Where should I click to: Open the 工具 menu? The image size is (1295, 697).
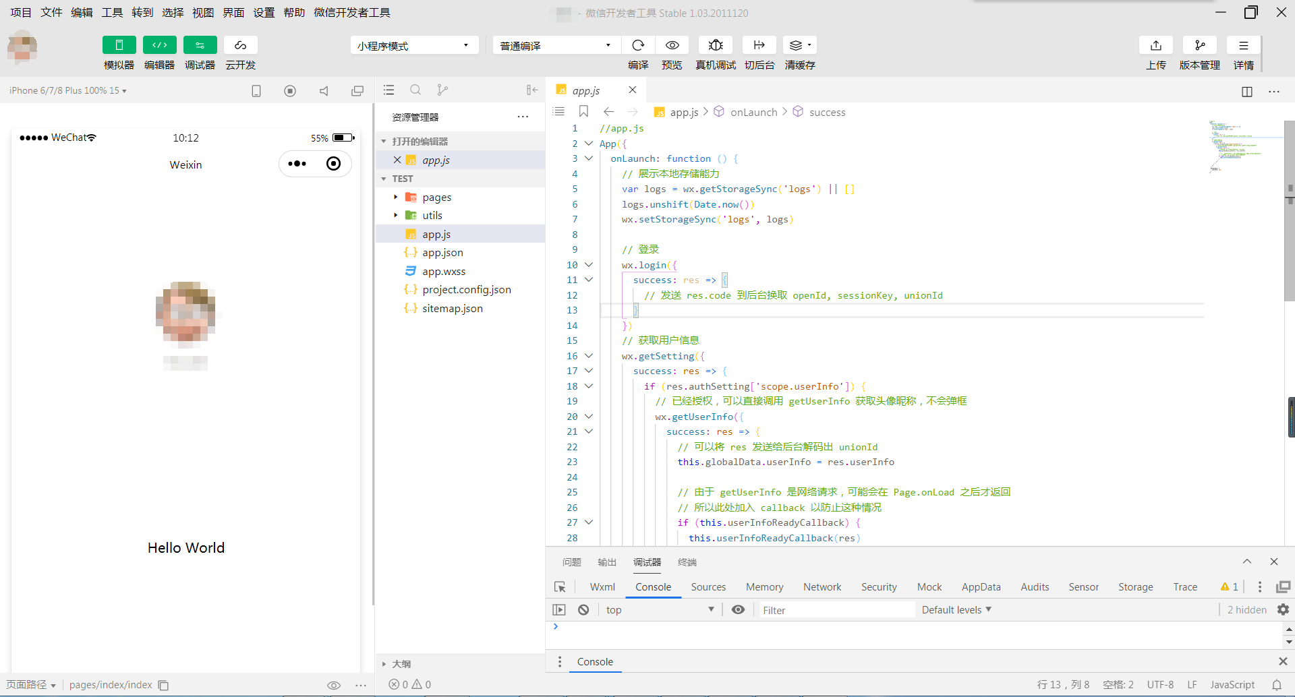click(x=112, y=12)
